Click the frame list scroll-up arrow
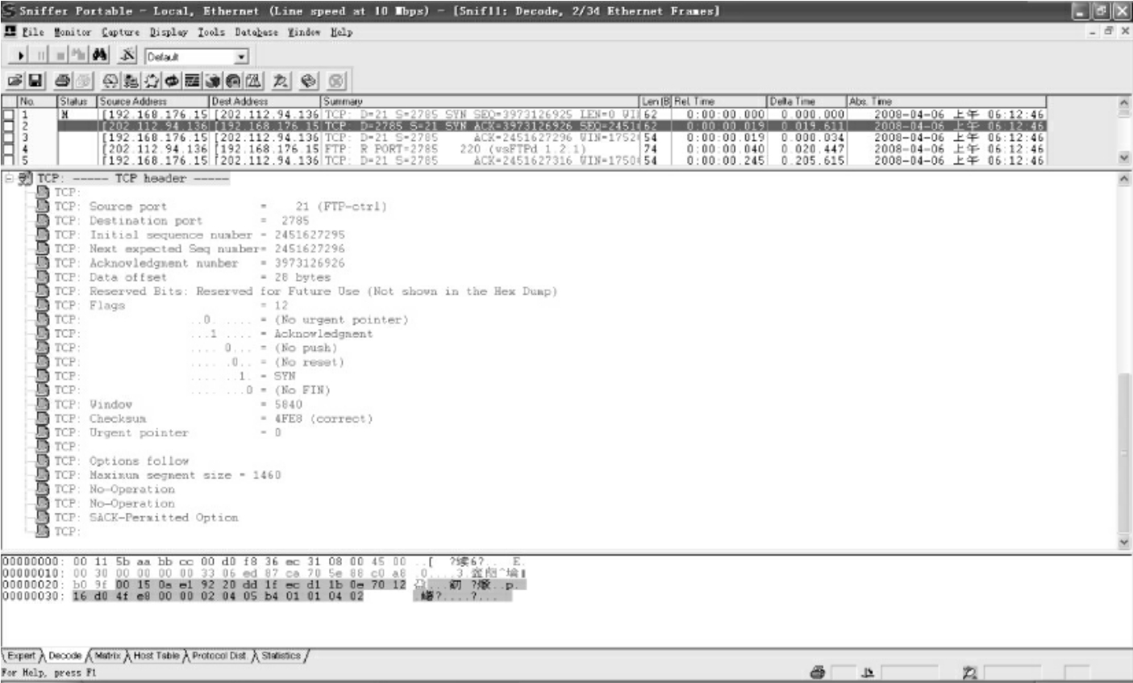Viewport: 1133px width, 683px height. 1125,102
